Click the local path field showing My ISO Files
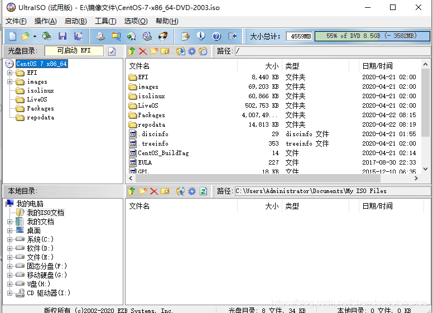 [x=333, y=191]
